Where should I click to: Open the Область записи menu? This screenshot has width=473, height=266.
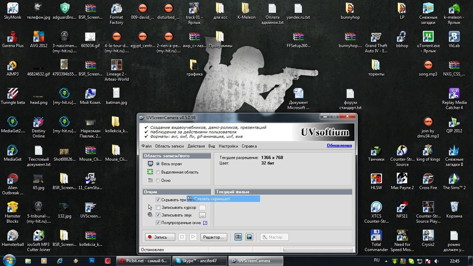coord(169,146)
